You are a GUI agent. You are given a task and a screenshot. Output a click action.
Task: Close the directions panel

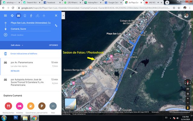[56, 15]
